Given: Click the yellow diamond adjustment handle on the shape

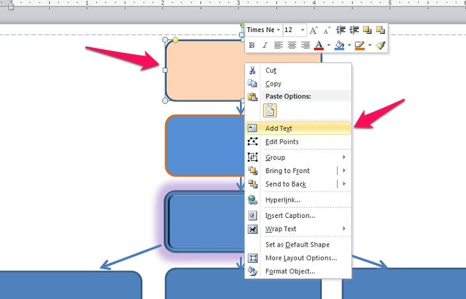Looking at the screenshot, I should point(176,40).
